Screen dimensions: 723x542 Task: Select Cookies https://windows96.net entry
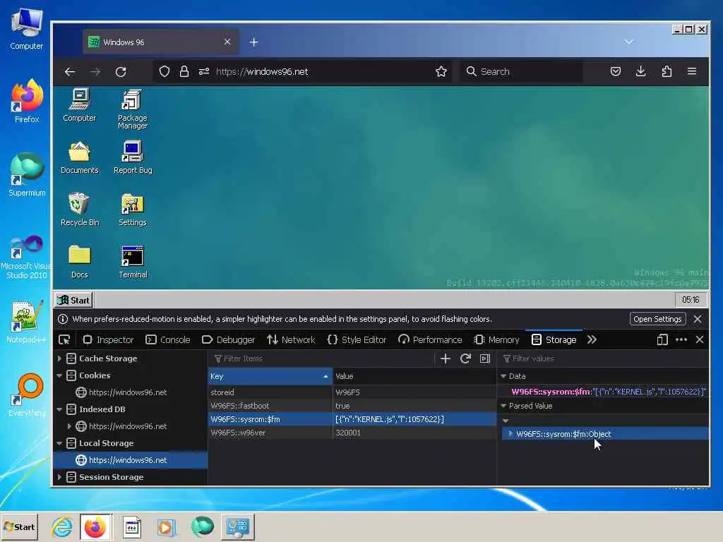128,392
